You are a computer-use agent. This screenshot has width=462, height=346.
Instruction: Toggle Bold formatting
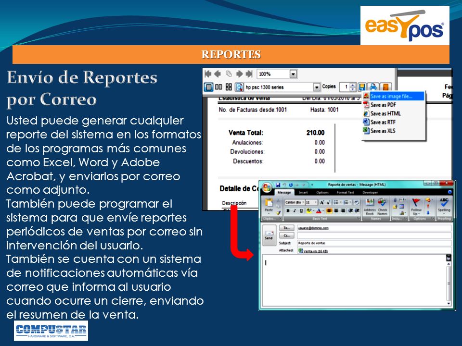[288, 211]
